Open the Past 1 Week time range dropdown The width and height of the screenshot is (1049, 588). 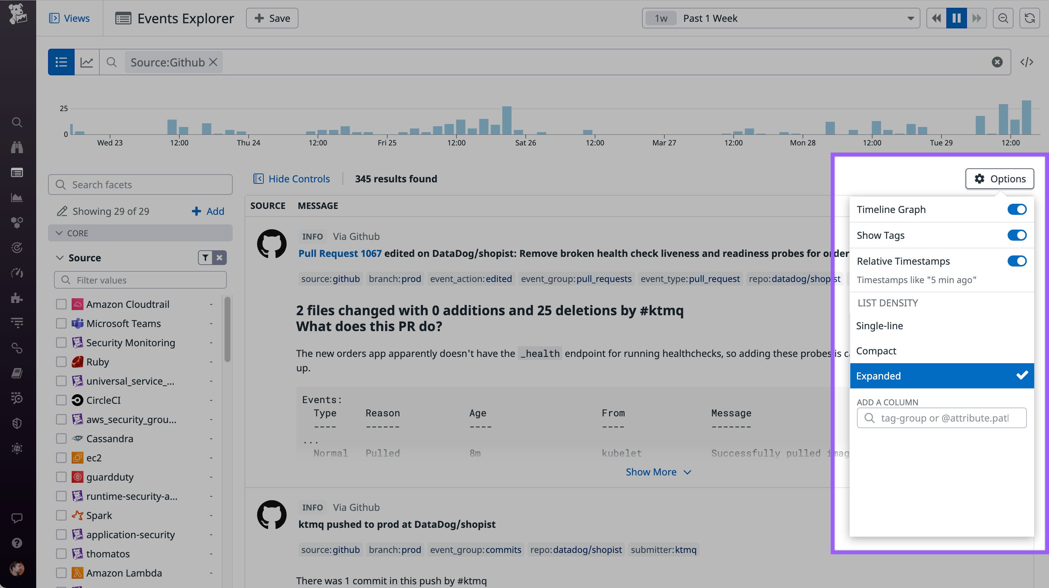(x=780, y=18)
